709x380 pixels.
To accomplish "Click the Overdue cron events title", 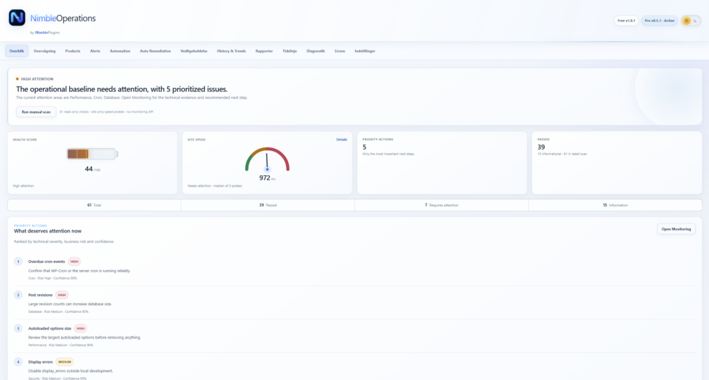I will pos(46,262).
